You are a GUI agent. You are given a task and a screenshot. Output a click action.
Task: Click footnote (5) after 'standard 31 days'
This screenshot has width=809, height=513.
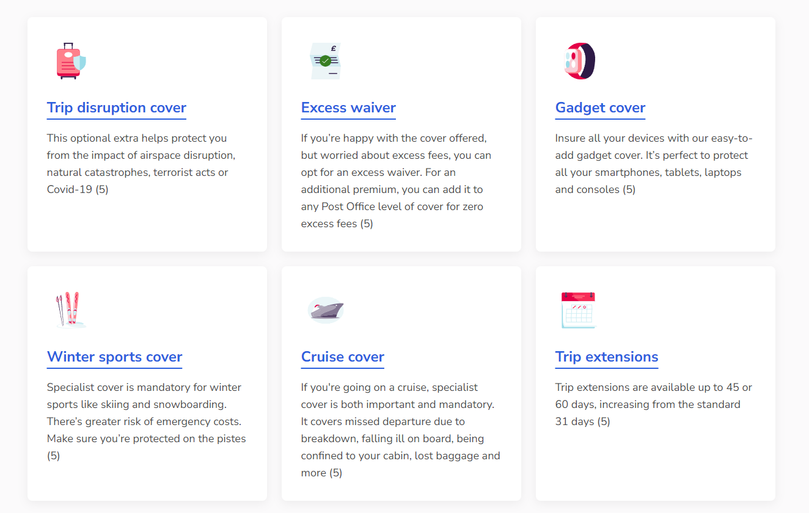(603, 421)
